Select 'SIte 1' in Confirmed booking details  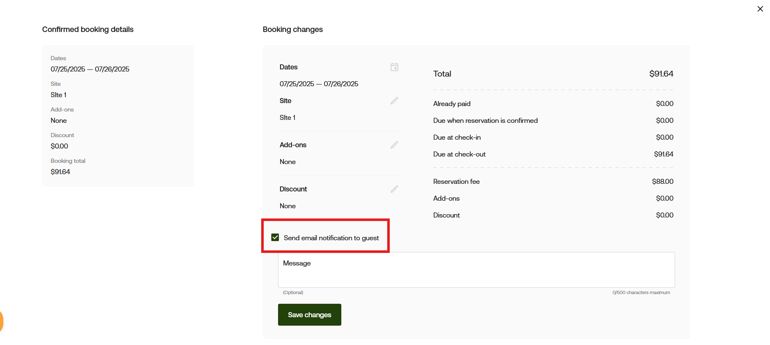pyautogui.click(x=59, y=95)
